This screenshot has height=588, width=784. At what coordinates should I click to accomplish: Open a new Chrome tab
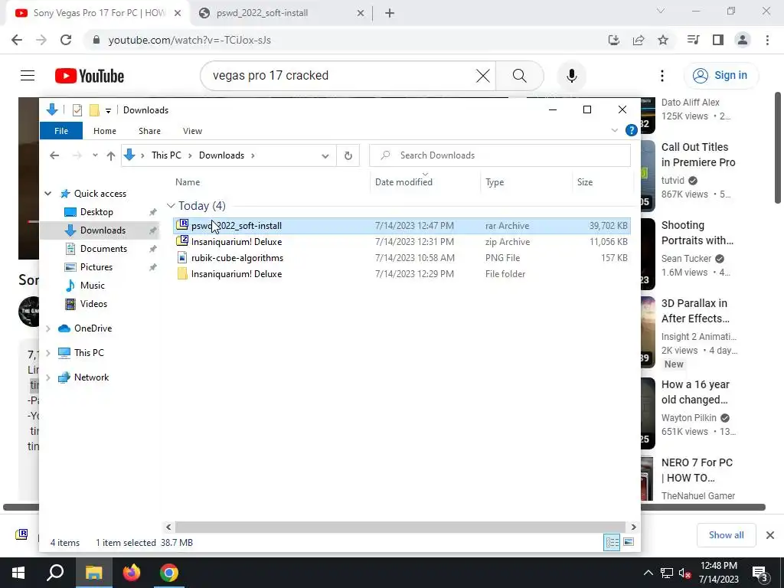point(390,13)
